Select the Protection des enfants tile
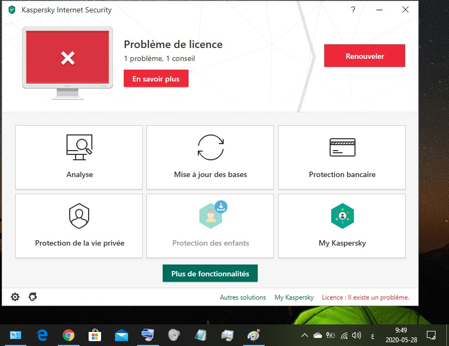Image resolution: width=449 pixels, height=346 pixels. tap(210, 226)
